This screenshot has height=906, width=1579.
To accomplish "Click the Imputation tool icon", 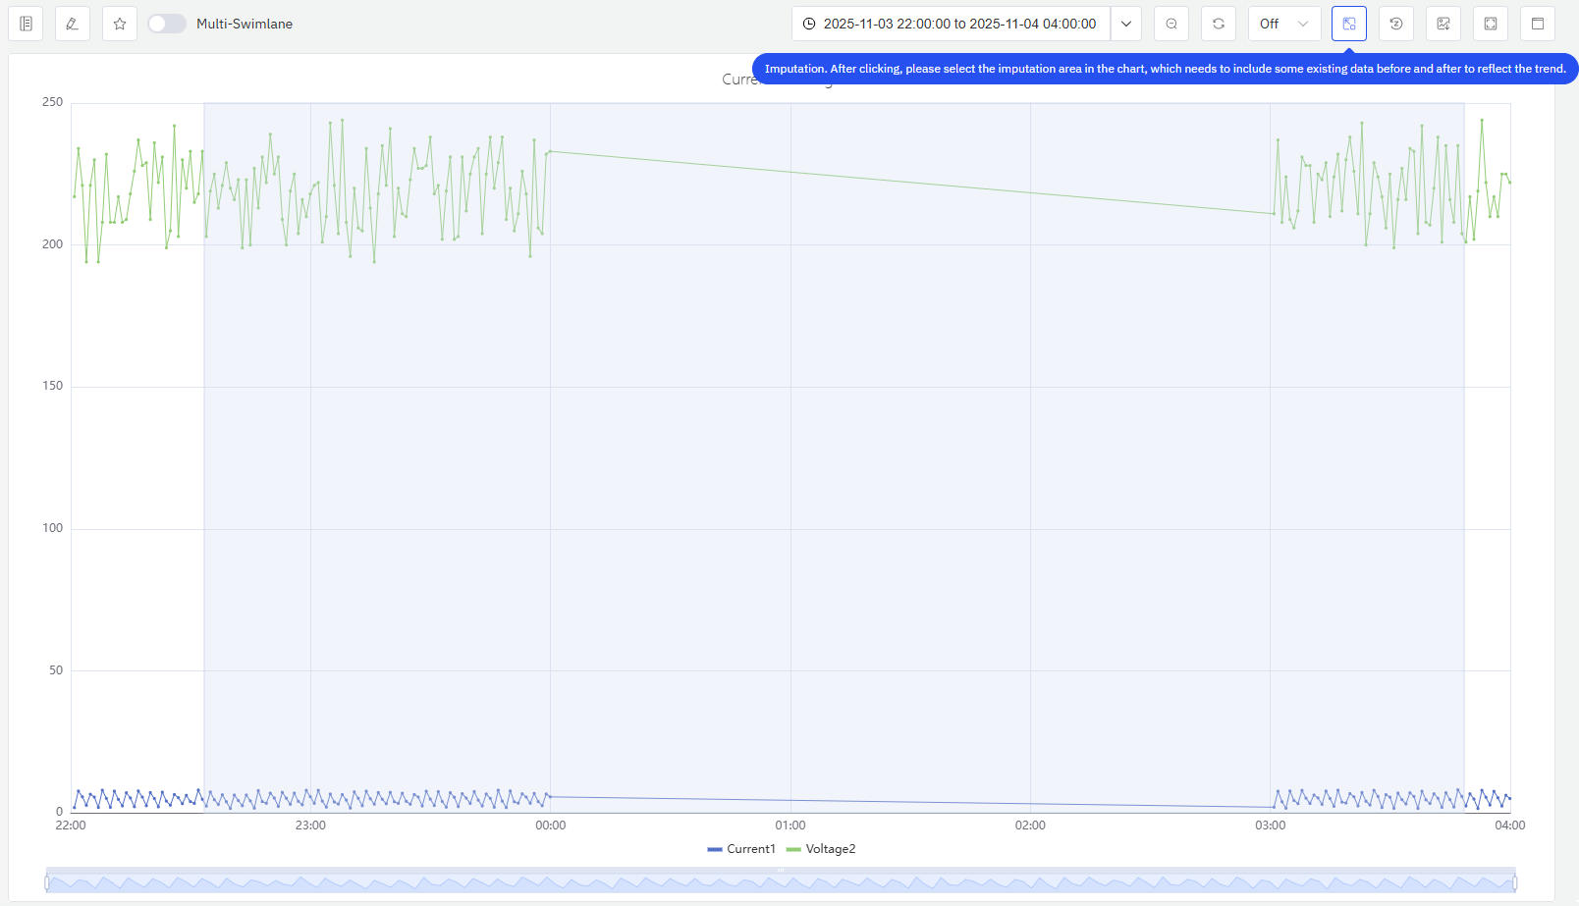I will pyautogui.click(x=1349, y=24).
